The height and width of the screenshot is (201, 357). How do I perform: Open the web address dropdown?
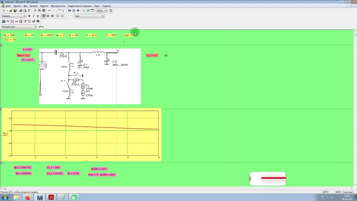35,27
